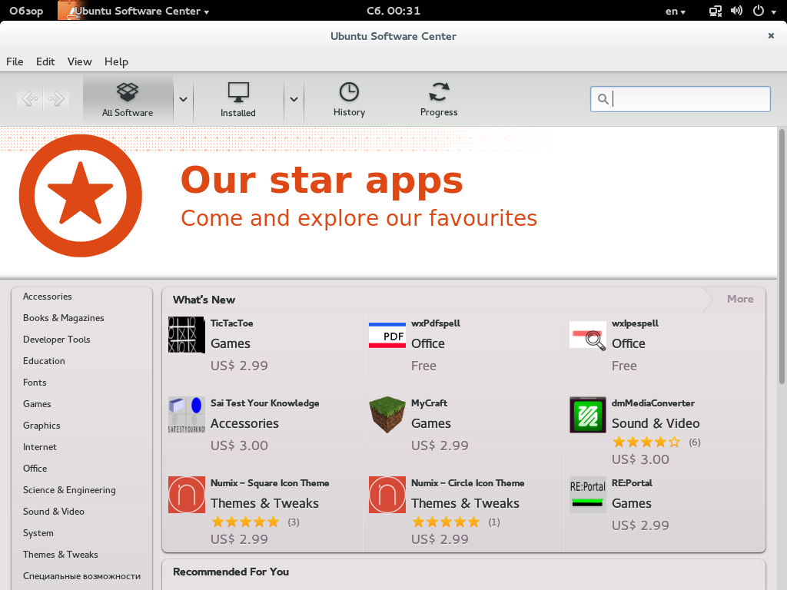Image resolution: width=787 pixels, height=590 pixels.
Task: Go forward with the right arrow button
Action: (56, 99)
